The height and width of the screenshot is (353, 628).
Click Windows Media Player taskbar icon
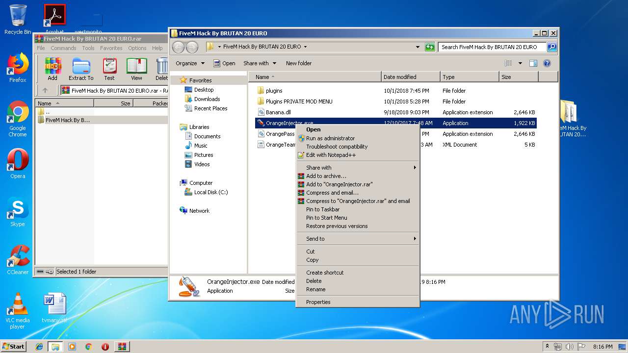(x=72, y=347)
